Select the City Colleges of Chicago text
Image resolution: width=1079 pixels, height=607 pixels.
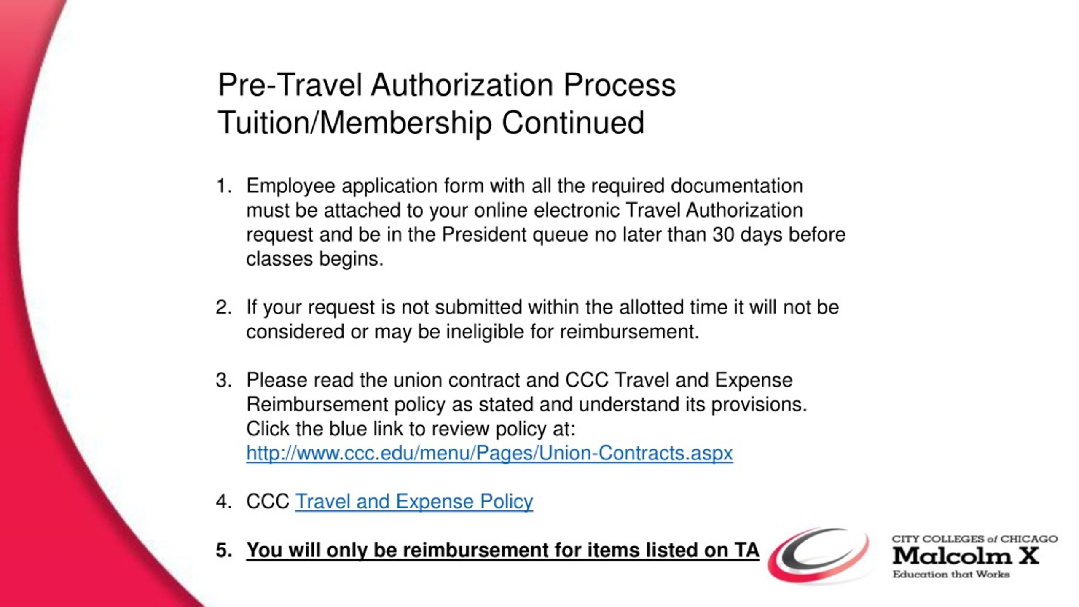pos(974,539)
